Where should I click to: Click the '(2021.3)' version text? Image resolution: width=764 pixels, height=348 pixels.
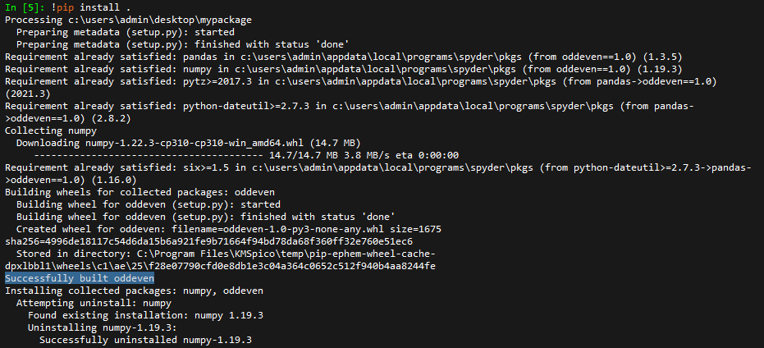(28, 94)
